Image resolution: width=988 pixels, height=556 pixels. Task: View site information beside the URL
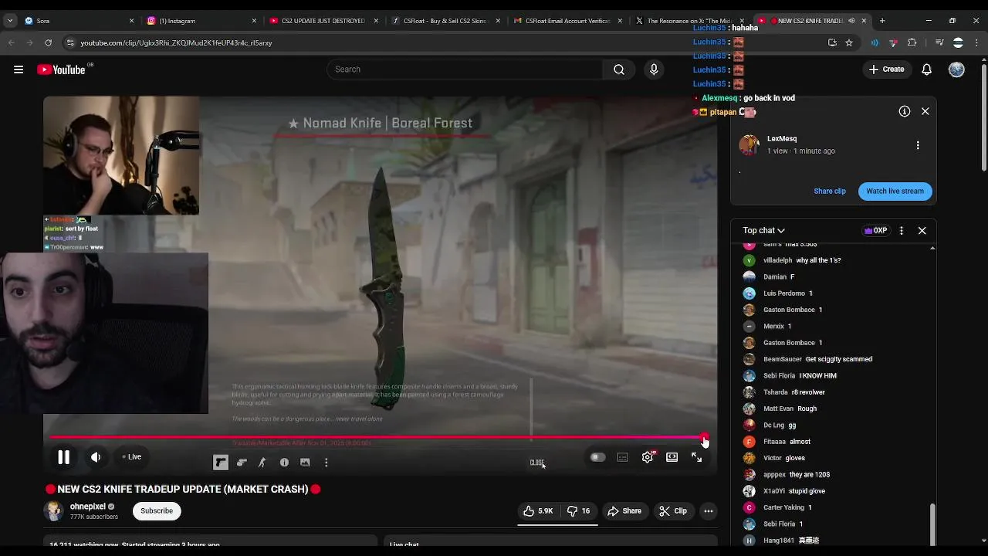pos(70,42)
